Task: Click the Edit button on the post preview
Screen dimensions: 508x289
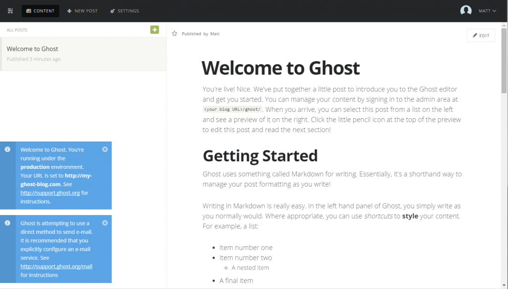Action: [x=480, y=35]
